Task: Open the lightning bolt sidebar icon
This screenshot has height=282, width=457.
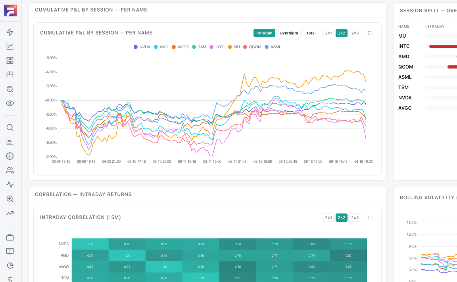Action: pos(10,32)
